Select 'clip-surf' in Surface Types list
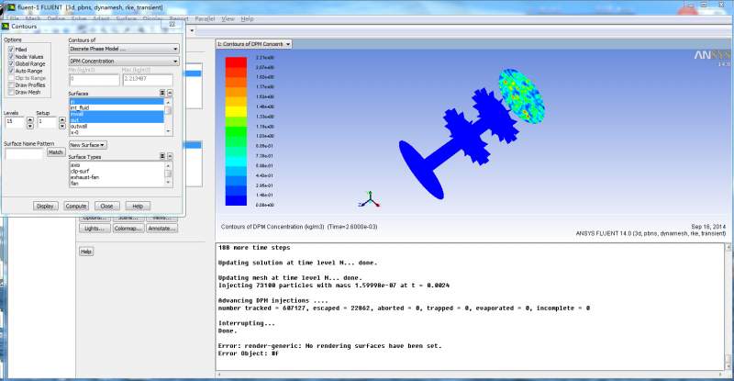 pos(117,171)
